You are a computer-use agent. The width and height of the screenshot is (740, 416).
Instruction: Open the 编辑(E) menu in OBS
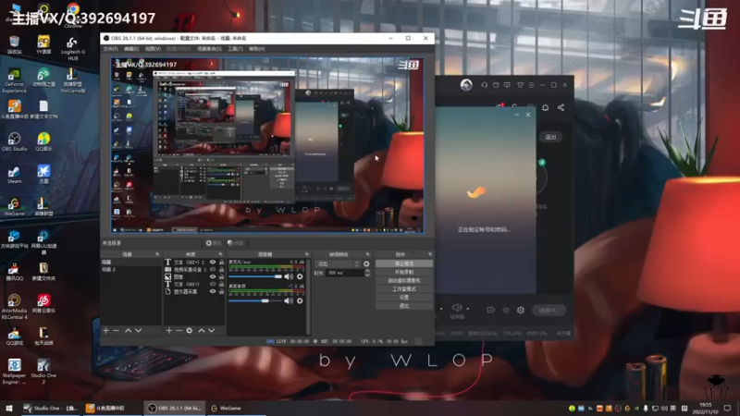(x=131, y=49)
